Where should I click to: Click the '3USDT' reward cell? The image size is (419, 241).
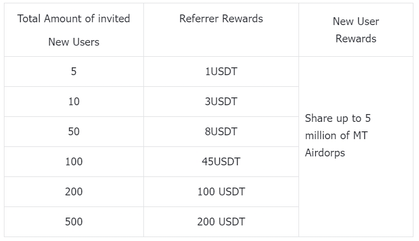click(x=221, y=102)
